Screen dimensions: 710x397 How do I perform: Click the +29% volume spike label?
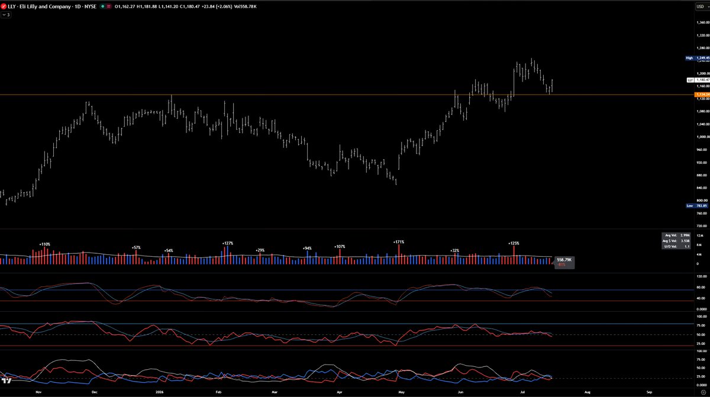260,250
